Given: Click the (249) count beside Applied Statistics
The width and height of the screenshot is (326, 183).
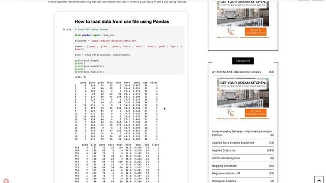Looking at the screenshot, I should point(270,150).
